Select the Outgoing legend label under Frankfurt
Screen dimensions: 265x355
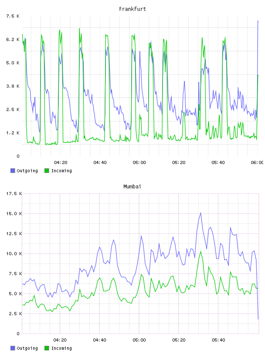[27, 171]
